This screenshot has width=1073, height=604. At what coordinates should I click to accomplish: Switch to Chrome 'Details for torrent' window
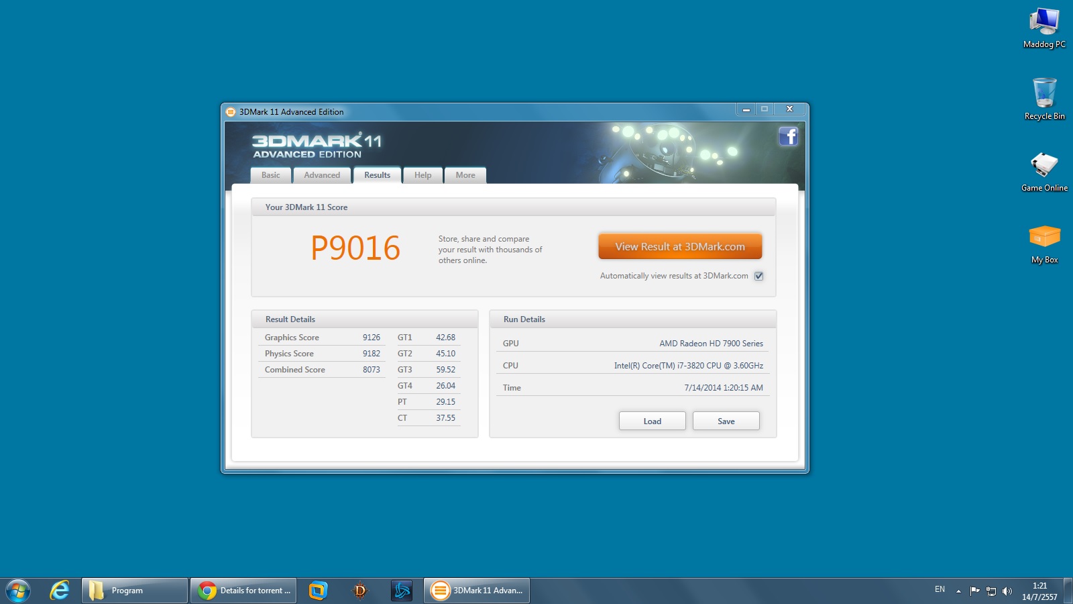[x=243, y=591]
